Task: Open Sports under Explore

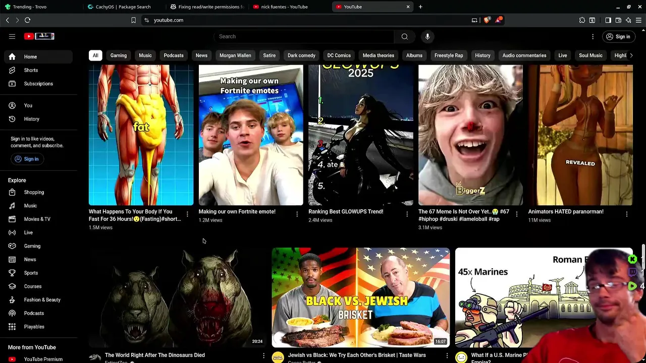Action: point(38,273)
